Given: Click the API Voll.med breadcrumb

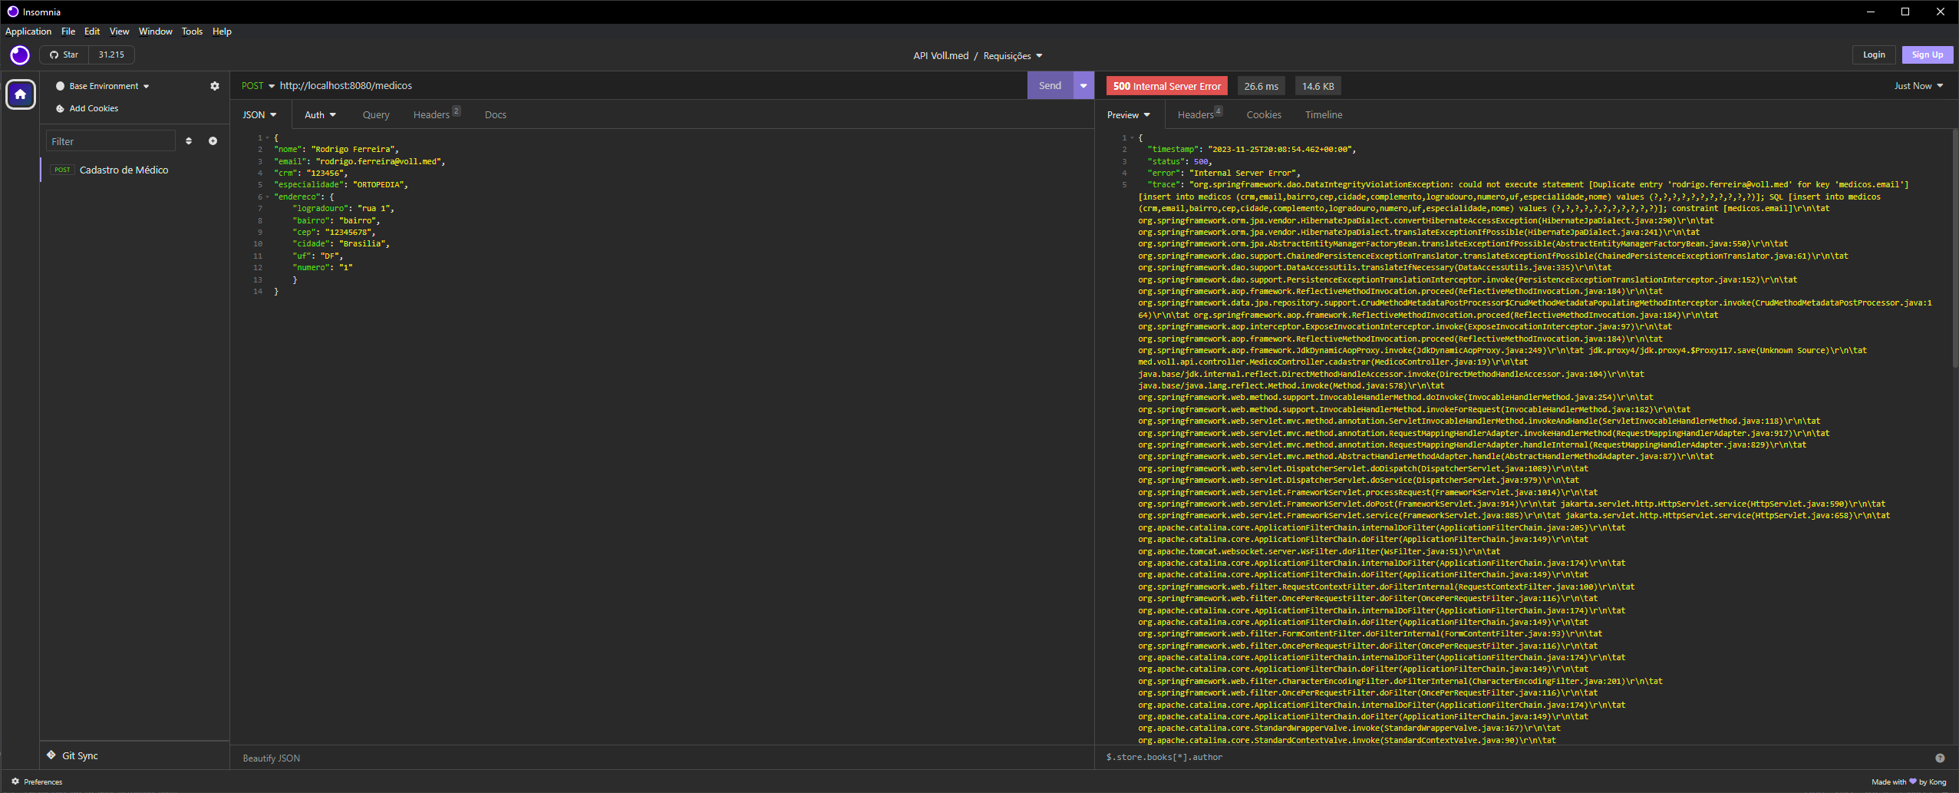Looking at the screenshot, I should (x=941, y=56).
